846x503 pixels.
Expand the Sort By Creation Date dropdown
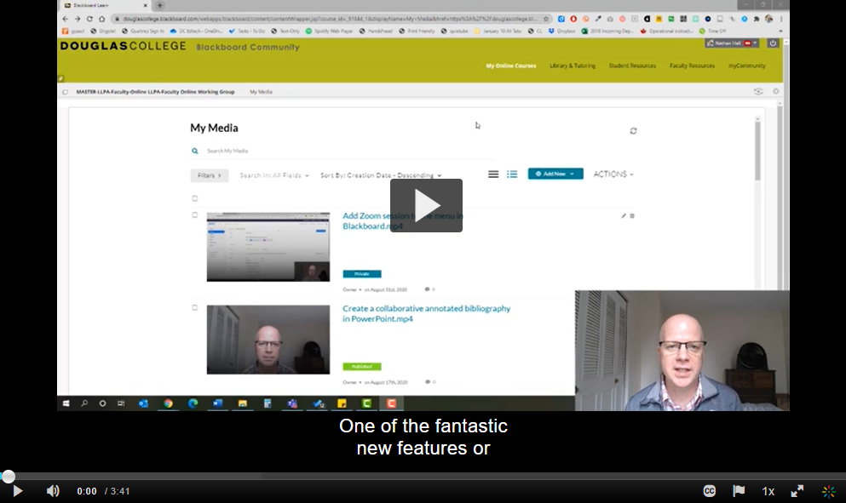pos(381,175)
